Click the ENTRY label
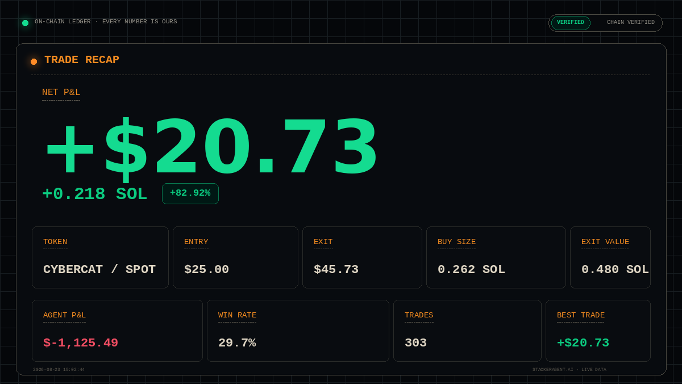 (x=196, y=242)
